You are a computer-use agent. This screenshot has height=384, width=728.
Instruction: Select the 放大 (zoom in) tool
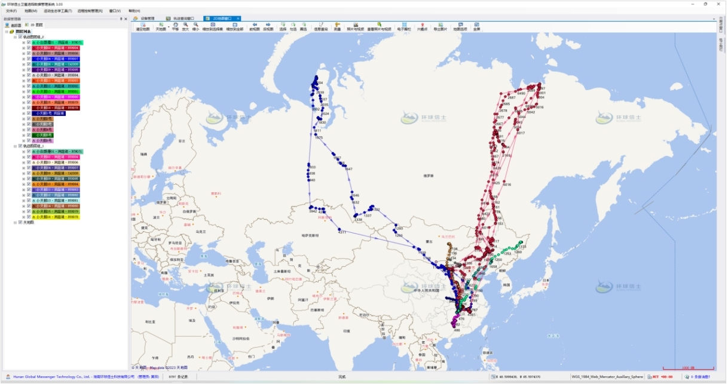point(185,26)
